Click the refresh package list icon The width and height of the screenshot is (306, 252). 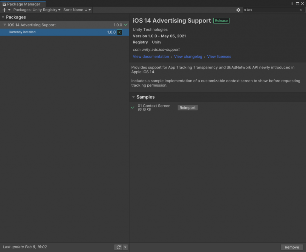(118, 247)
